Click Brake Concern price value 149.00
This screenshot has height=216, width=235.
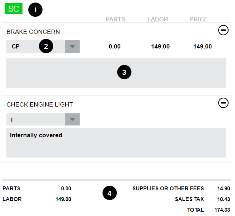pyautogui.click(x=202, y=47)
